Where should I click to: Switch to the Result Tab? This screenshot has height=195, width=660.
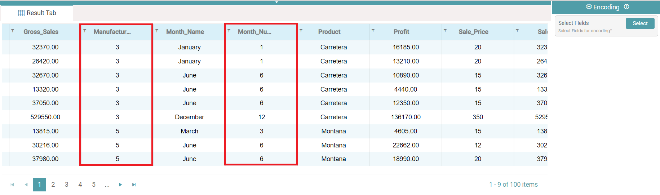[37, 13]
